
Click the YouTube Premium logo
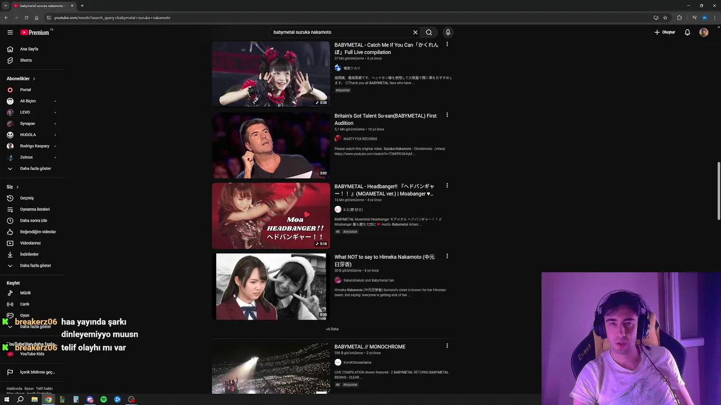(x=35, y=33)
